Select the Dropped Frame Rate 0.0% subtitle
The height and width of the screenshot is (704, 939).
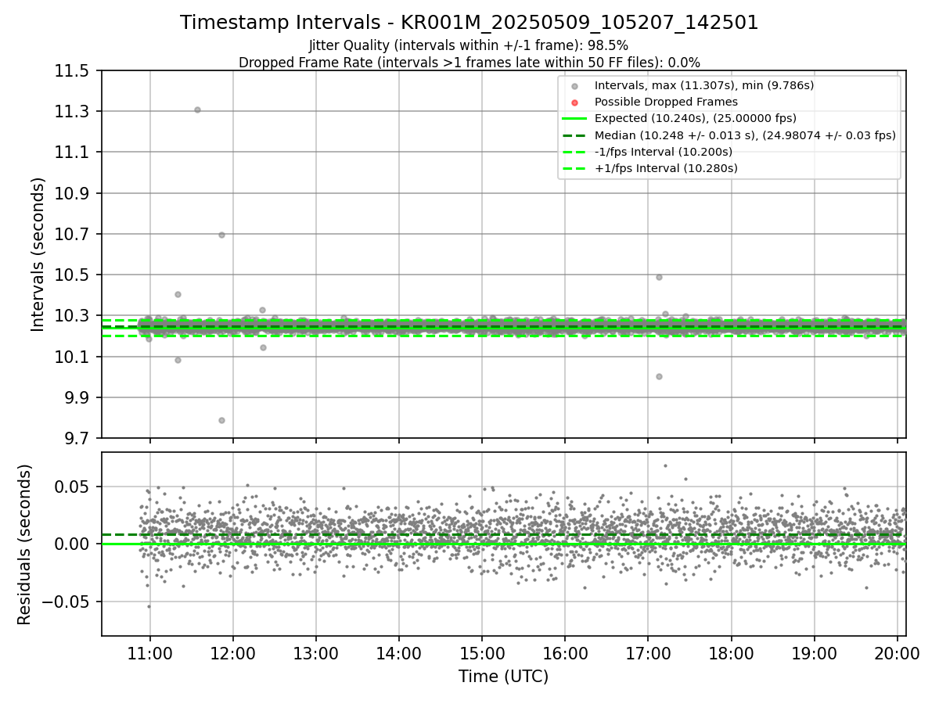point(469,63)
